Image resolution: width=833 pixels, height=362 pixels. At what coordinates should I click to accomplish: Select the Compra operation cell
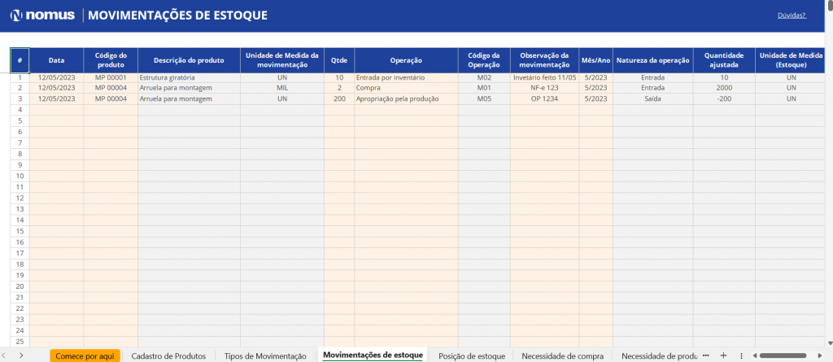pyautogui.click(x=405, y=88)
